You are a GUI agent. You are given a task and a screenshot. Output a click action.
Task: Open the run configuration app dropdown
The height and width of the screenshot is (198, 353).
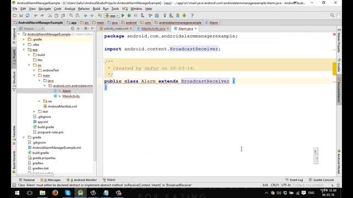pos(111,15)
